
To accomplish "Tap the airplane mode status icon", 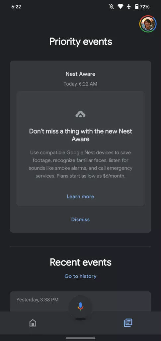I will pyautogui.click(x=129, y=7).
